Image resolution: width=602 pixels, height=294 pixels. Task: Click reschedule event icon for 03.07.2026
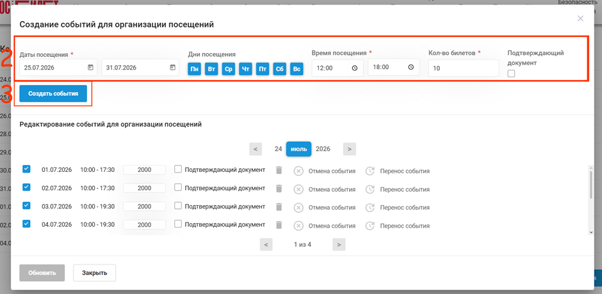click(370, 208)
